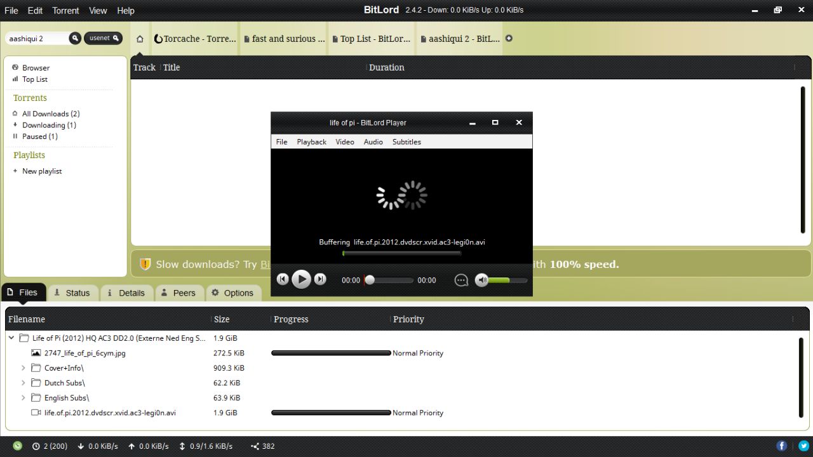Open the Help menu
Viewport: 813px width, 457px height.
tap(126, 11)
